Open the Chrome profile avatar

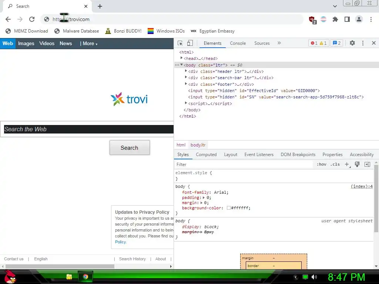pos(359,19)
